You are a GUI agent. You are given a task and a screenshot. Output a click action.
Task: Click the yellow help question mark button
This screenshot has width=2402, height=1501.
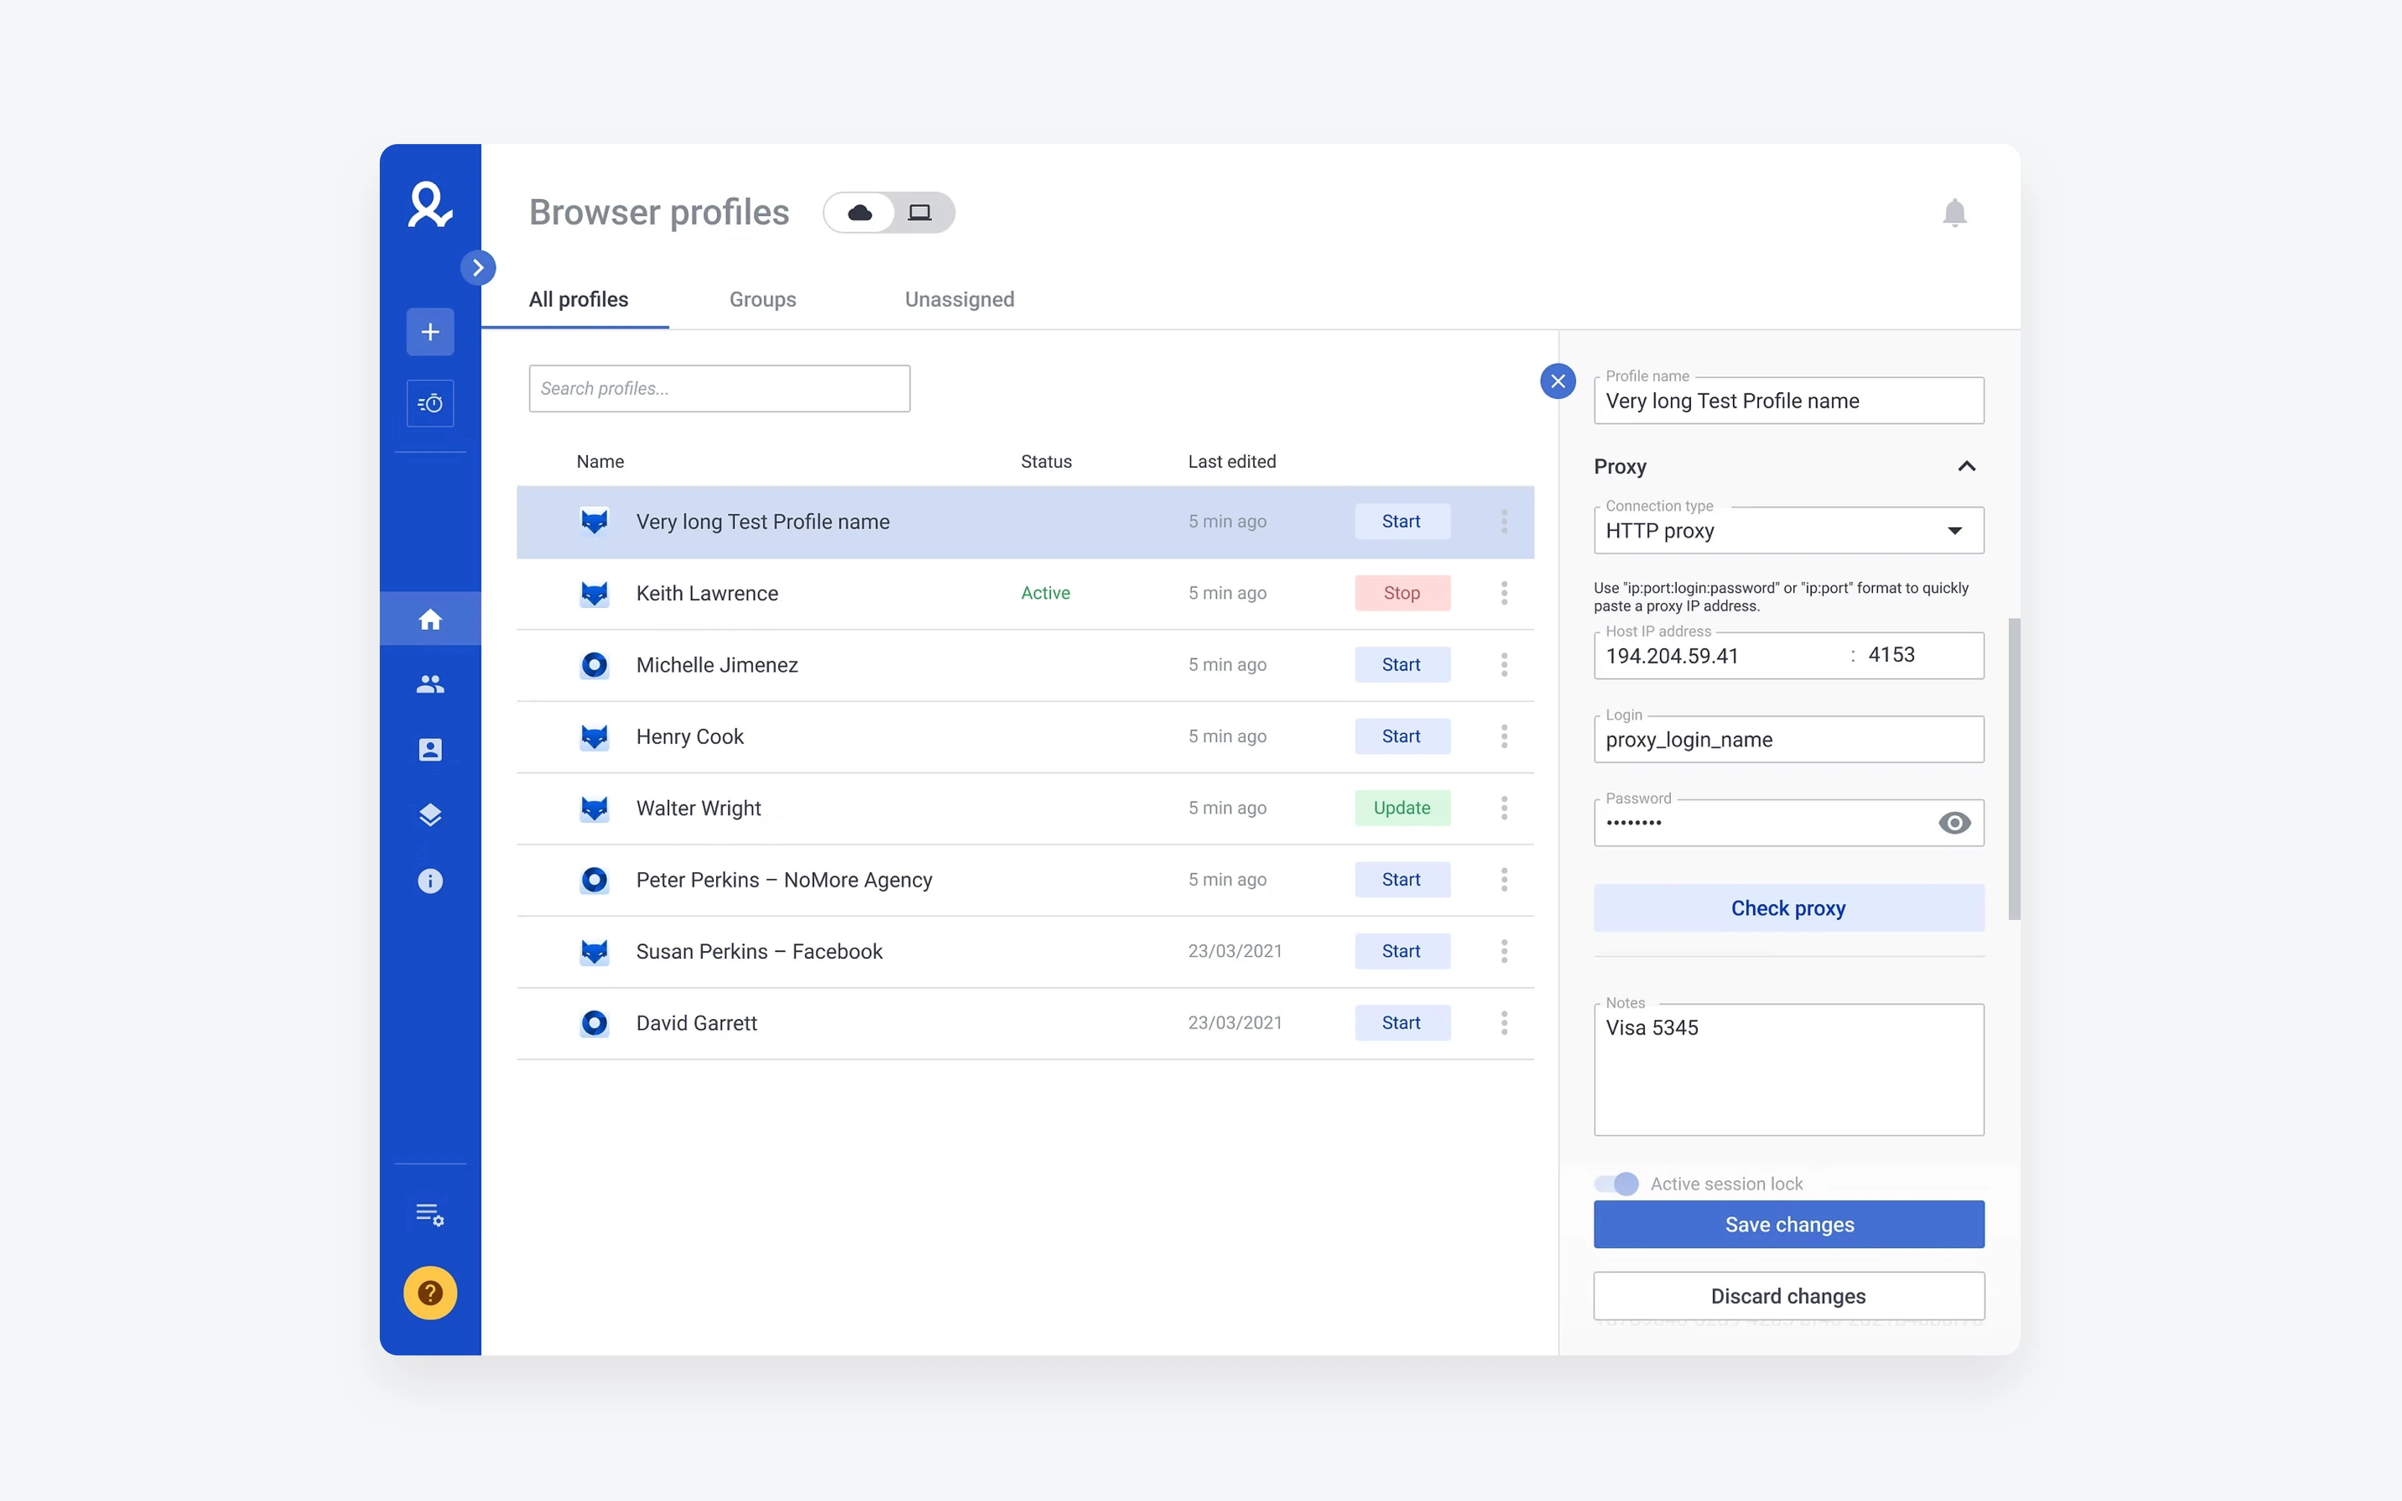pyautogui.click(x=430, y=1292)
